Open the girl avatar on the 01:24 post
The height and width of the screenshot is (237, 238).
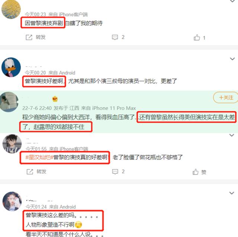tap(12, 201)
